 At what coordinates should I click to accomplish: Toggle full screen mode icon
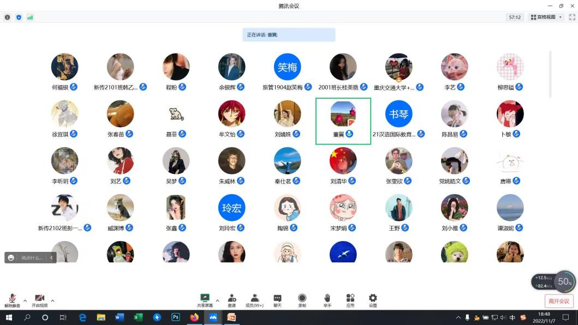pyautogui.click(x=572, y=17)
